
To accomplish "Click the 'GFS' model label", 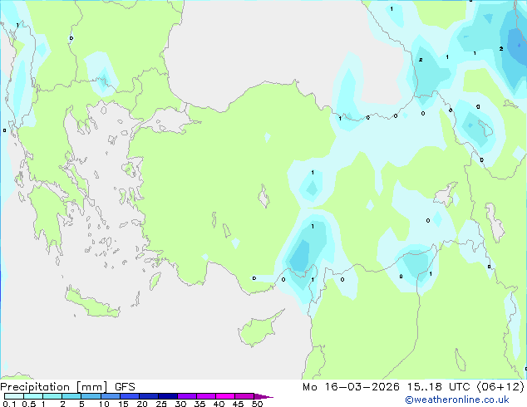I will pyautogui.click(x=125, y=387).
